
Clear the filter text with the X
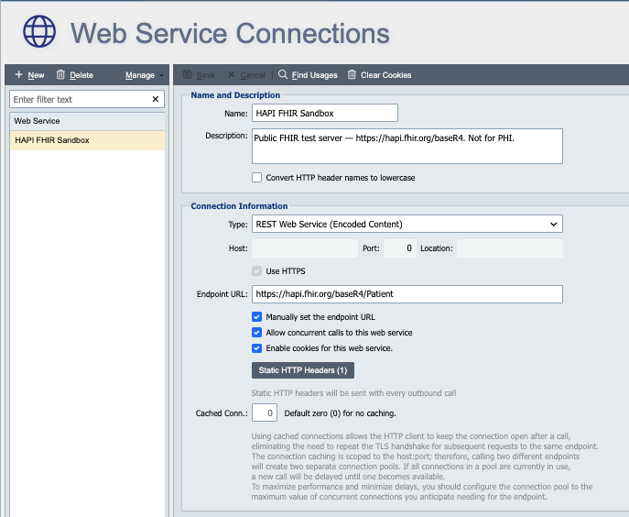point(156,99)
